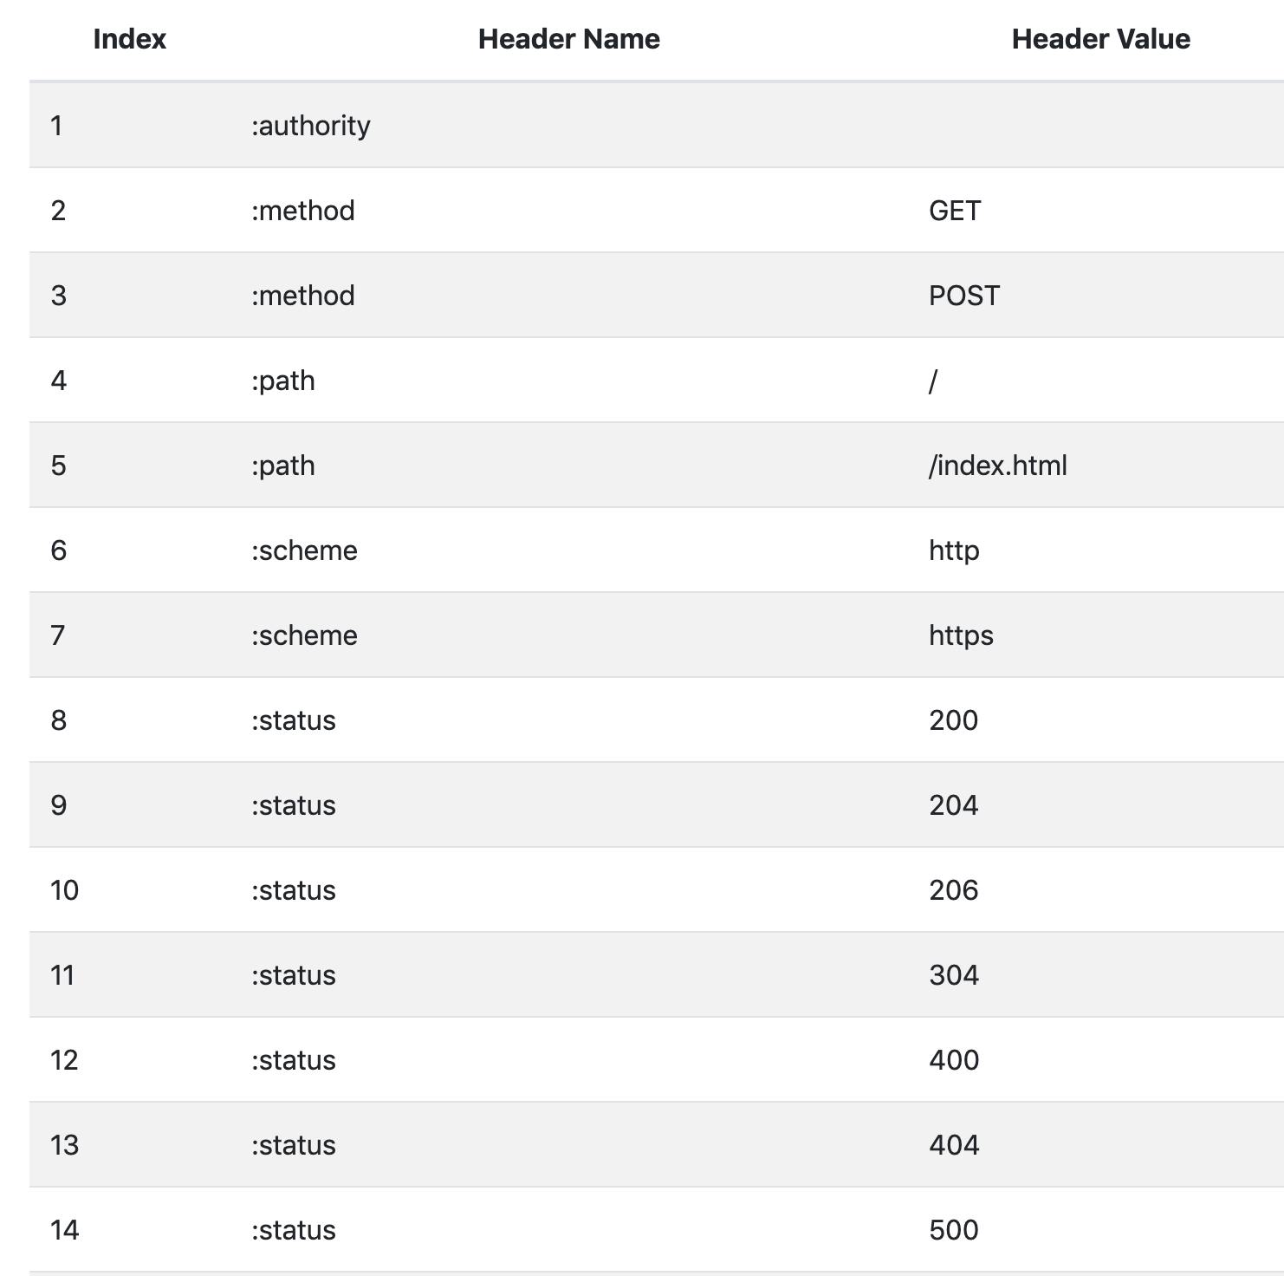Image resolution: width=1284 pixels, height=1276 pixels.
Task: Select the :scheme name in row 7
Action: 304,635
